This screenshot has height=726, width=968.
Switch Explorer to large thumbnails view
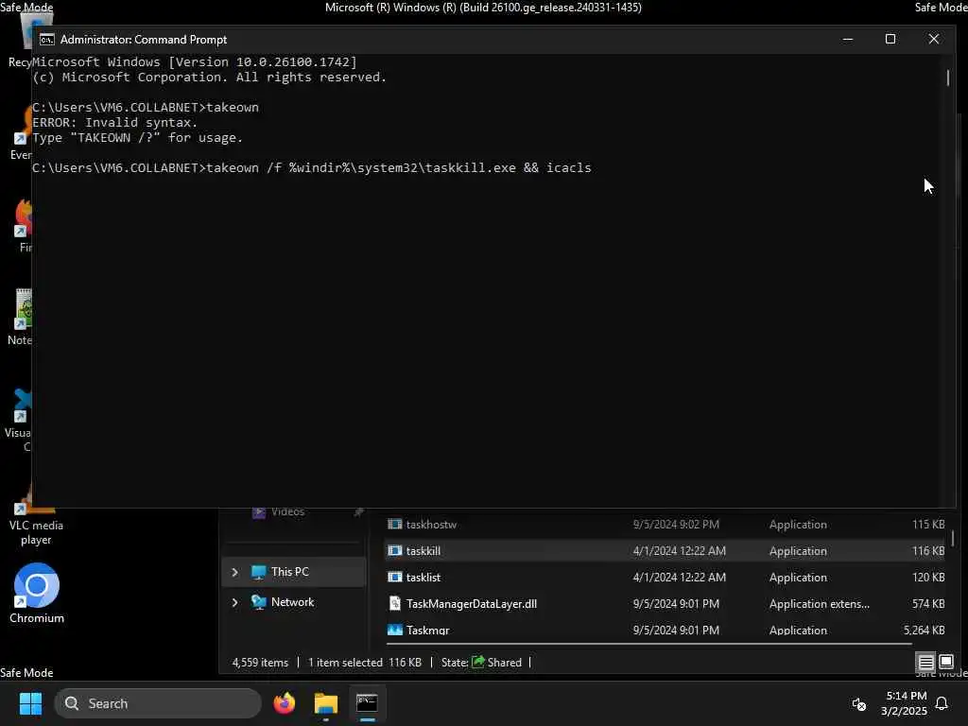coord(945,663)
